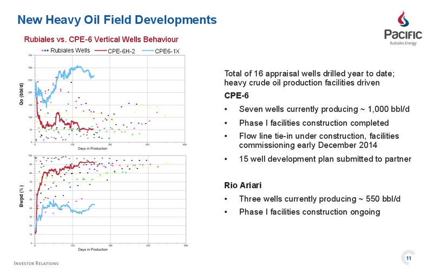Click the colored dots marker for Rubiales Wells
The image size is (433, 271).
[x=45, y=50]
